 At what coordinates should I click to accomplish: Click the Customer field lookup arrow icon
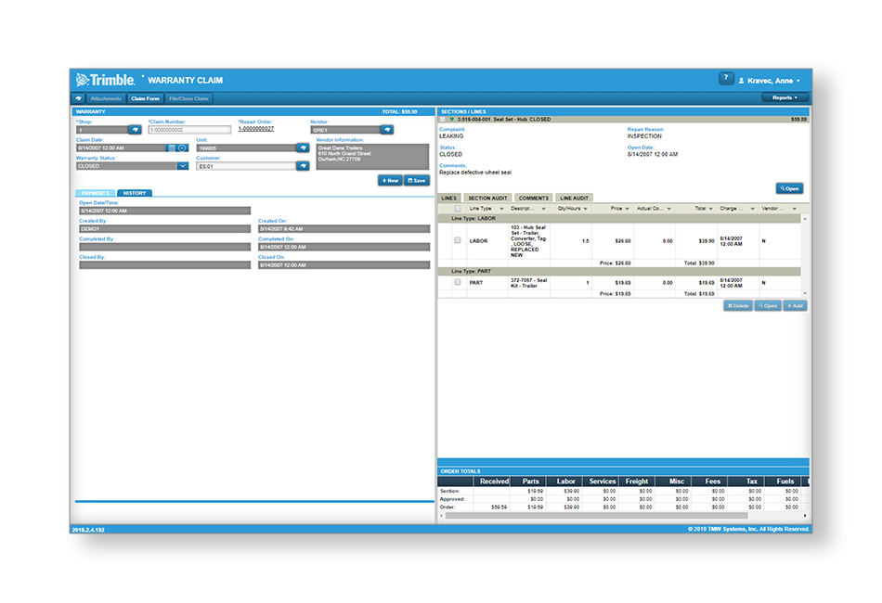(x=302, y=166)
